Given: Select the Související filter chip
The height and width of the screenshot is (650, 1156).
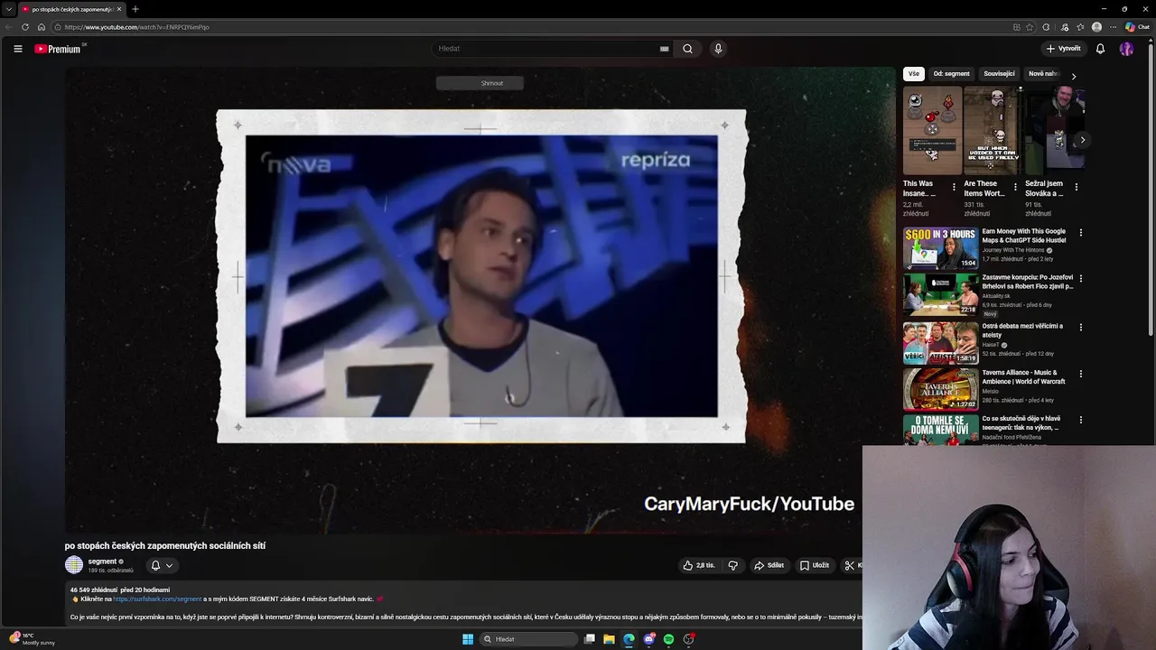Looking at the screenshot, I should [999, 74].
